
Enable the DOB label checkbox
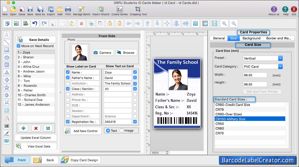click(x=68, y=105)
